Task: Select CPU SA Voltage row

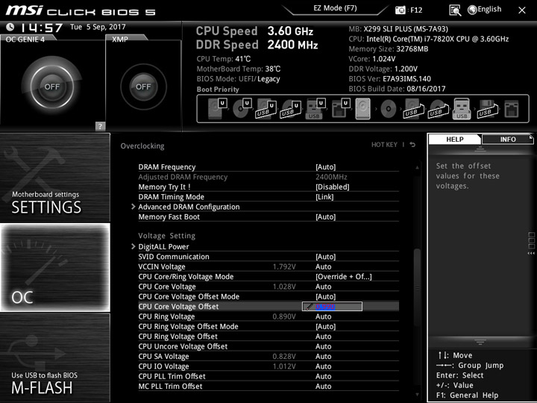Action: click(268, 357)
